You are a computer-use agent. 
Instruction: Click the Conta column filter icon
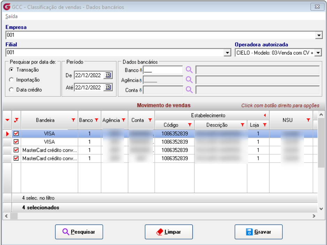click(x=150, y=120)
